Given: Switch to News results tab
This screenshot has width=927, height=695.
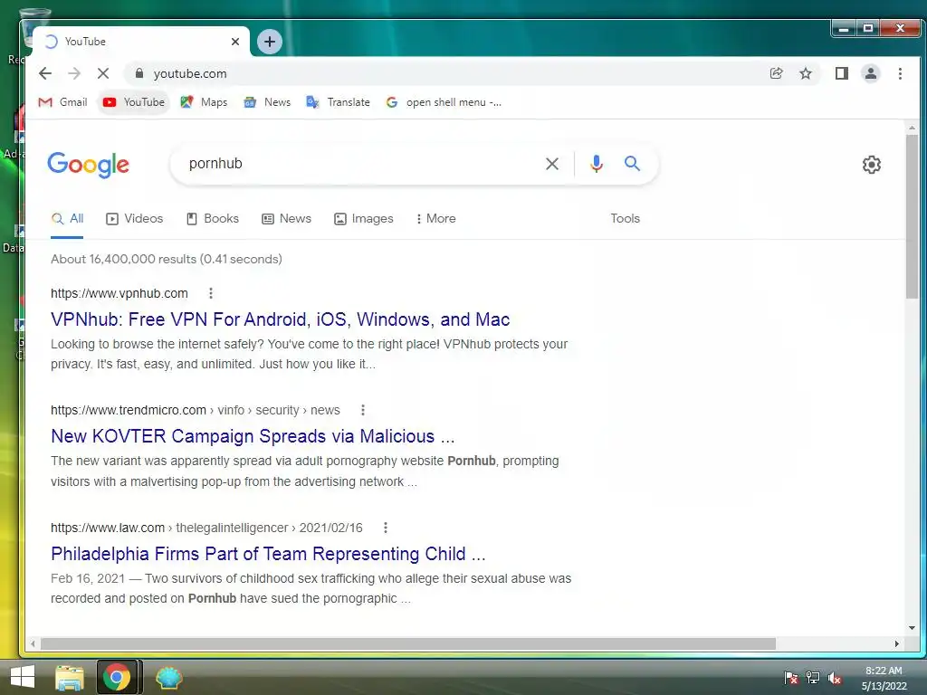Looking at the screenshot, I should pyautogui.click(x=287, y=219).
